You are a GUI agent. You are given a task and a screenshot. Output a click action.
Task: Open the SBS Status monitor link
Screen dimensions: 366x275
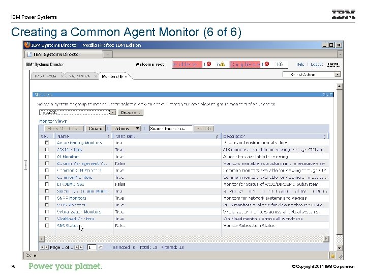(68, 226)
